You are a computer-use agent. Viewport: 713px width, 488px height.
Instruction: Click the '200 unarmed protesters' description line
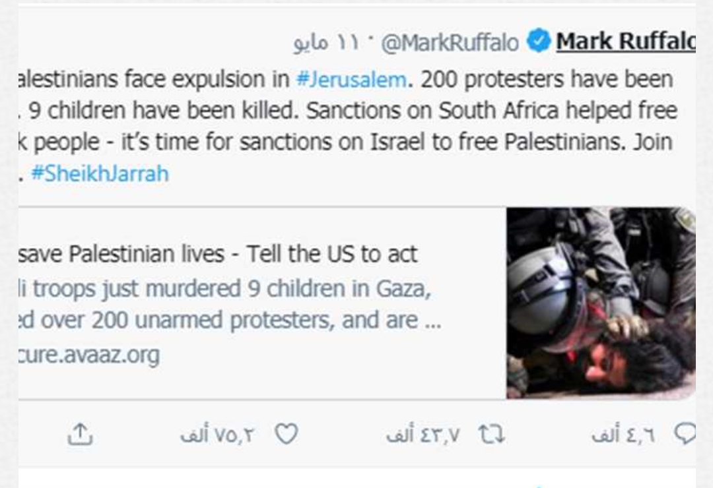[x=230, y=320]
